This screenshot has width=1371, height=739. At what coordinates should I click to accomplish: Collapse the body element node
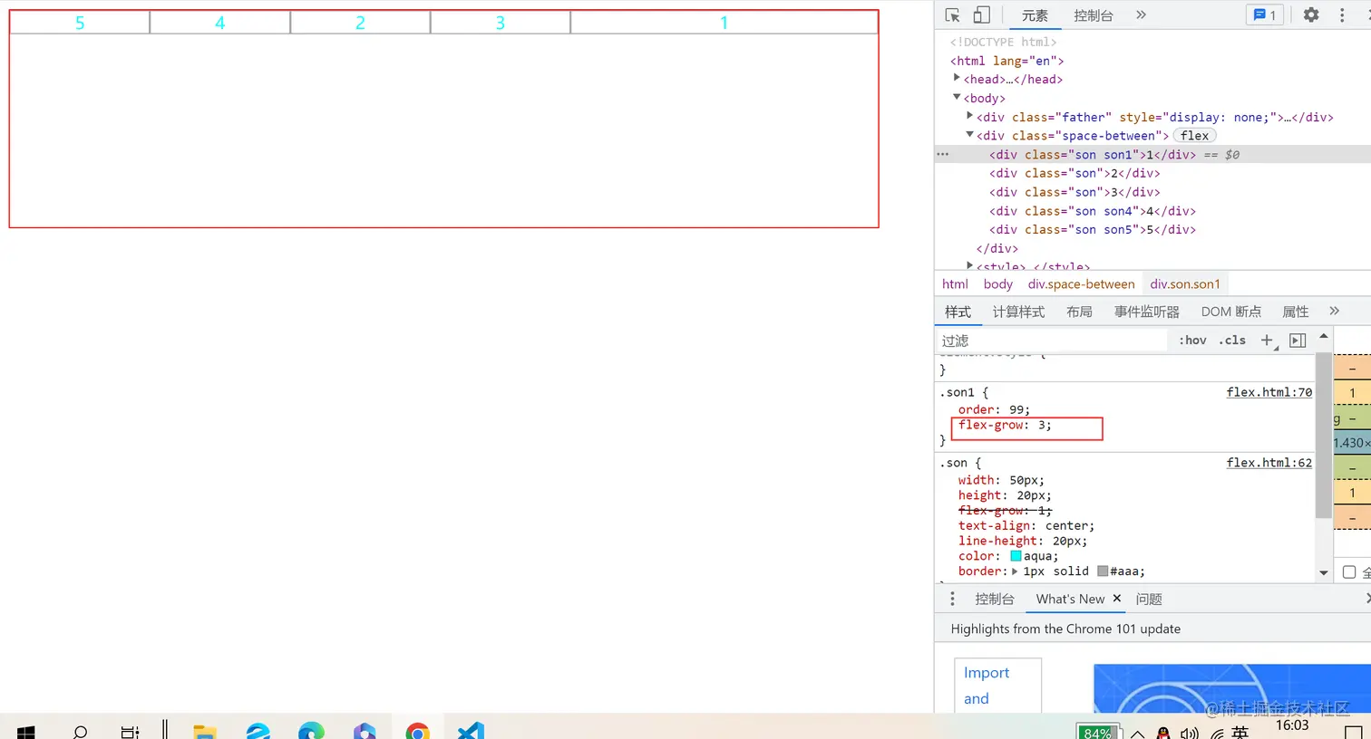click(x=957, y=98)
